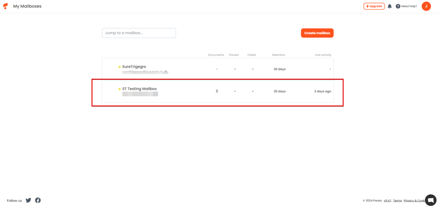Open the ST Testing Mailbox
The image size is (440, 208).
click(x=140, y=89)
